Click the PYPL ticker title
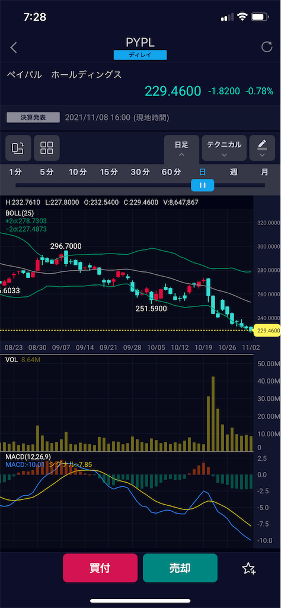The height and width of the screenshot is (608, 281). click(x=140, y=42)
